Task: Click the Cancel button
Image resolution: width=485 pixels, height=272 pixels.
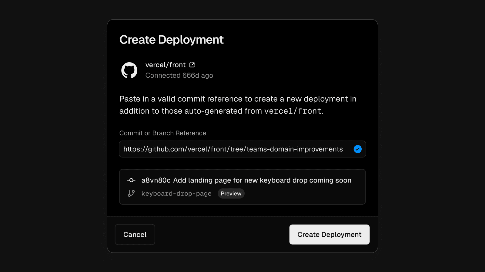Action: pyautogui.click(x=135, y=235)
